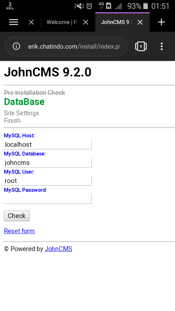Open the browser hamburger menu
Screen dimensions: 175x311
pyautogui.click(x=14, y=22)
